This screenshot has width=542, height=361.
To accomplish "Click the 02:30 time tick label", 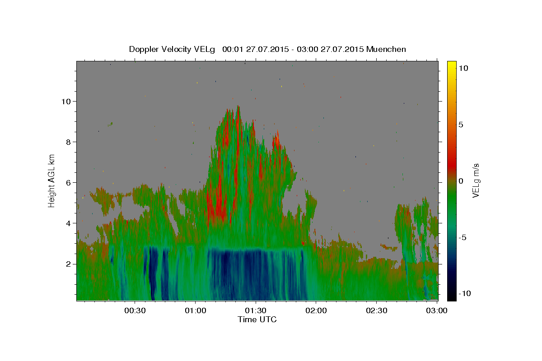I will click(x=376, y=310).
